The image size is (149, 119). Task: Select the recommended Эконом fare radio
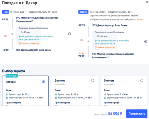tap(44, 82)
